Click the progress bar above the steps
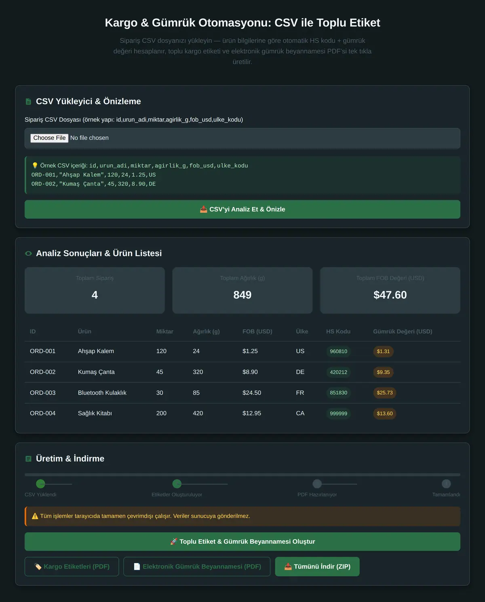The width and height of the screenshot is (485, 602). tap(242, 475)
